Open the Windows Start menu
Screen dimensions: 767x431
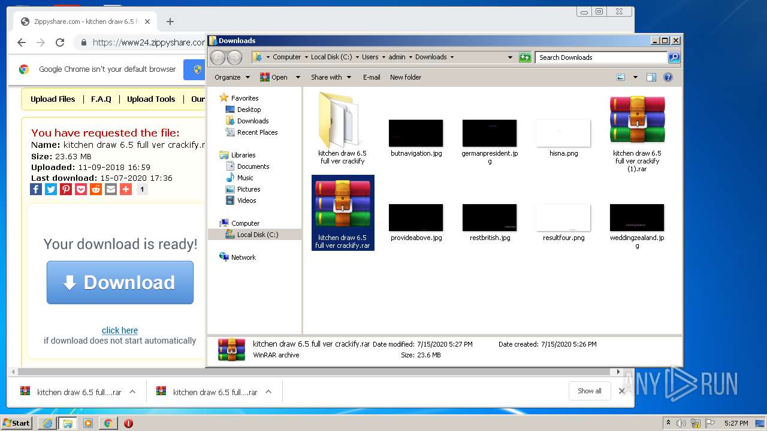point(16,423)
